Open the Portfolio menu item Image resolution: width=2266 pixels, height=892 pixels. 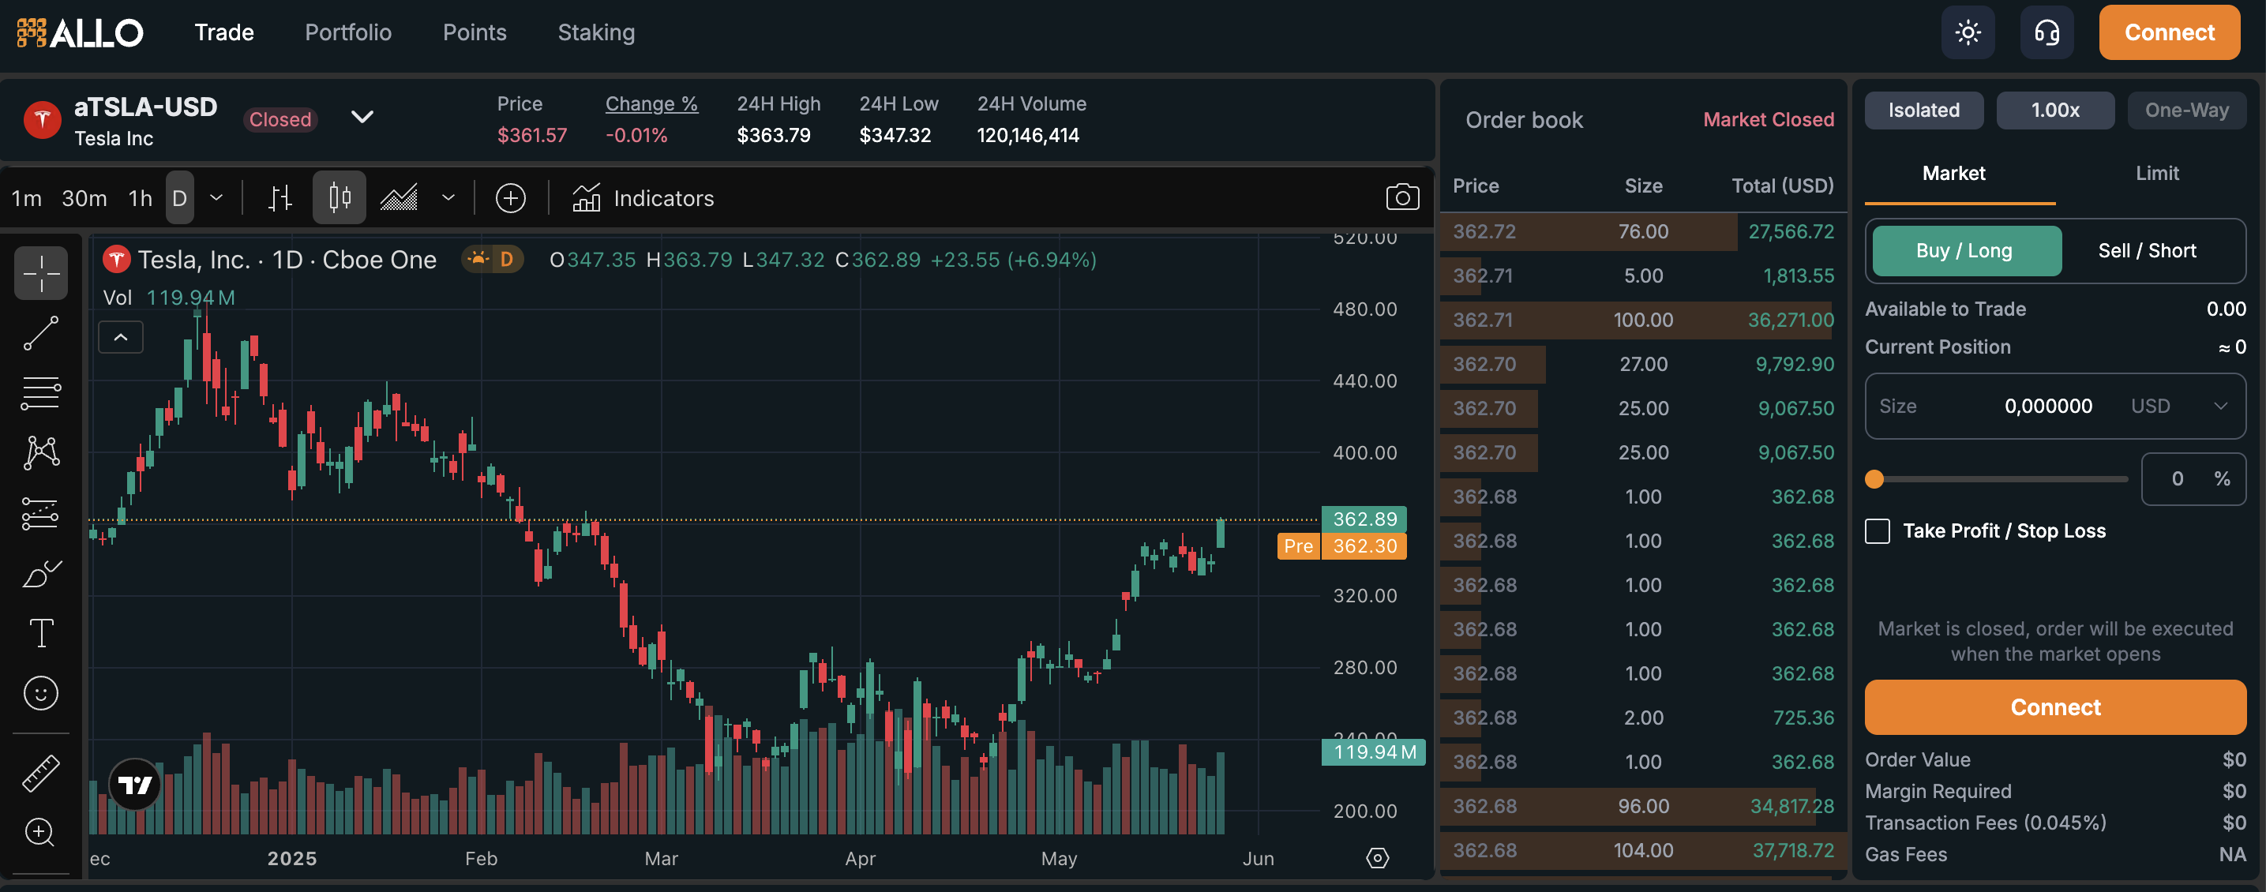point(347,32)
